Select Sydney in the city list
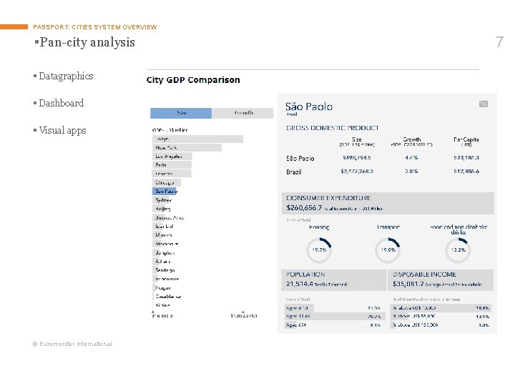Viewport: 515px width, 386px height. [x=163, y=200]
